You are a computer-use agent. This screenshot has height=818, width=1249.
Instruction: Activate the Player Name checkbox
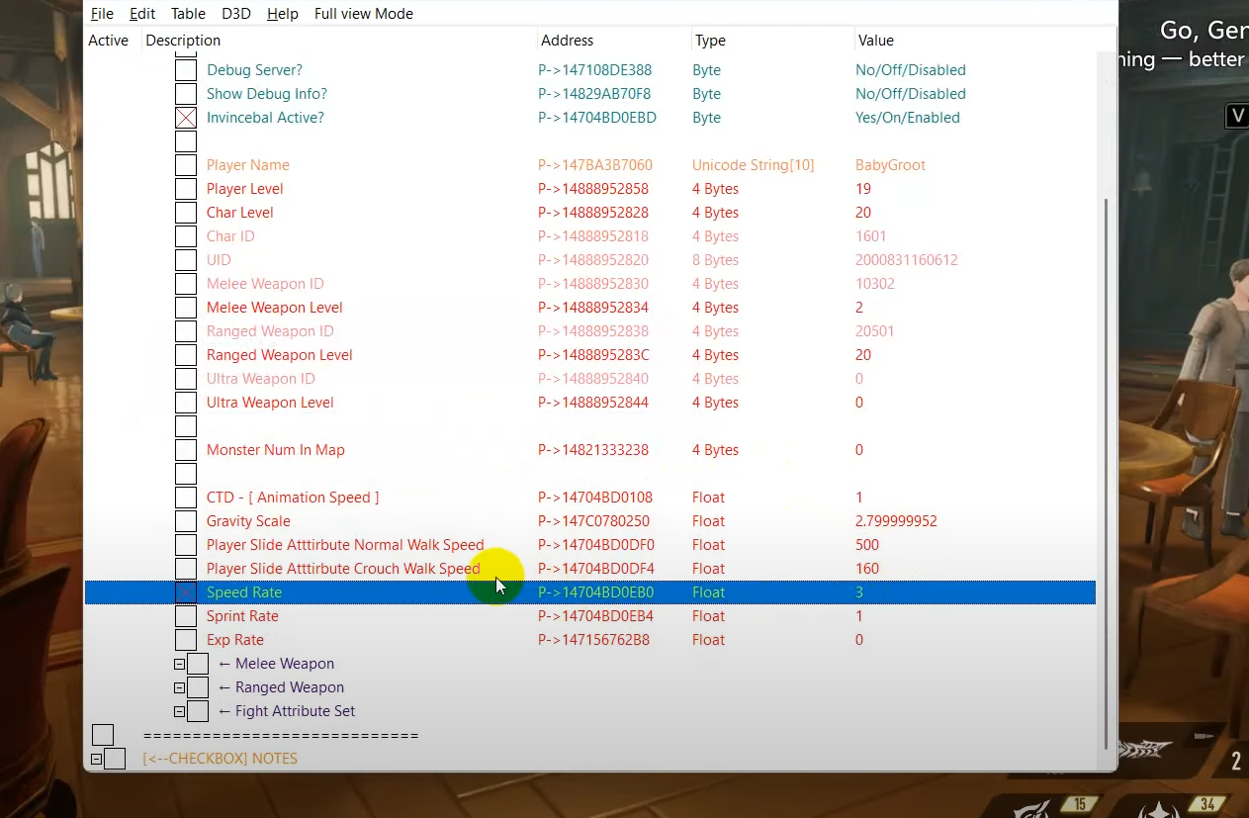pos(186,165)
